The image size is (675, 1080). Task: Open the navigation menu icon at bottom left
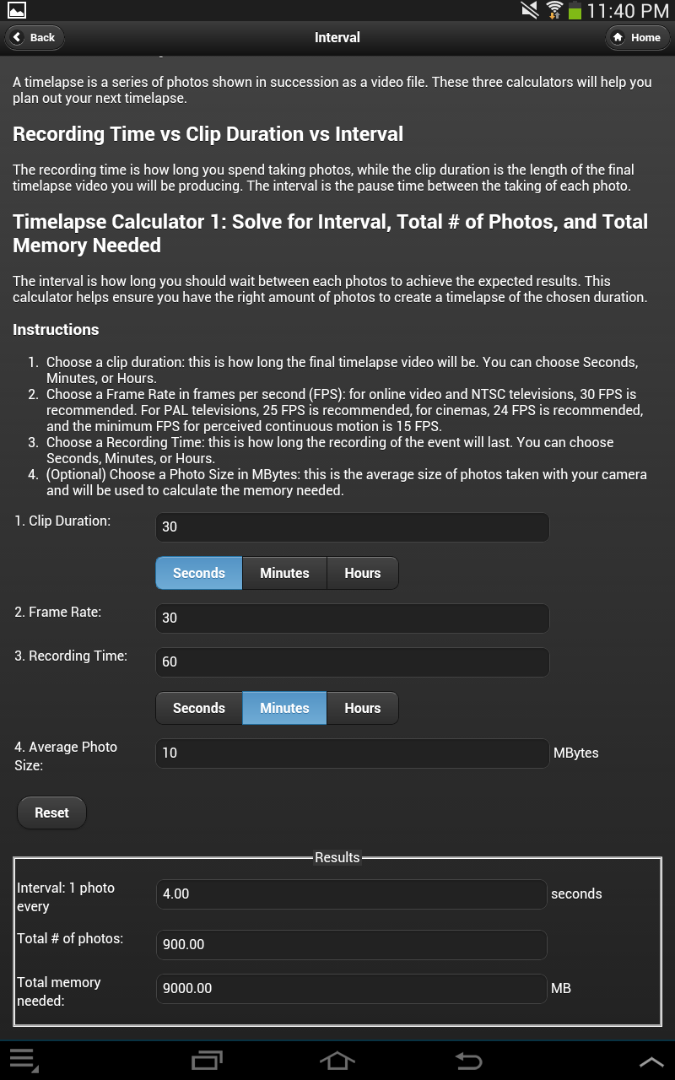(24, 1061)
